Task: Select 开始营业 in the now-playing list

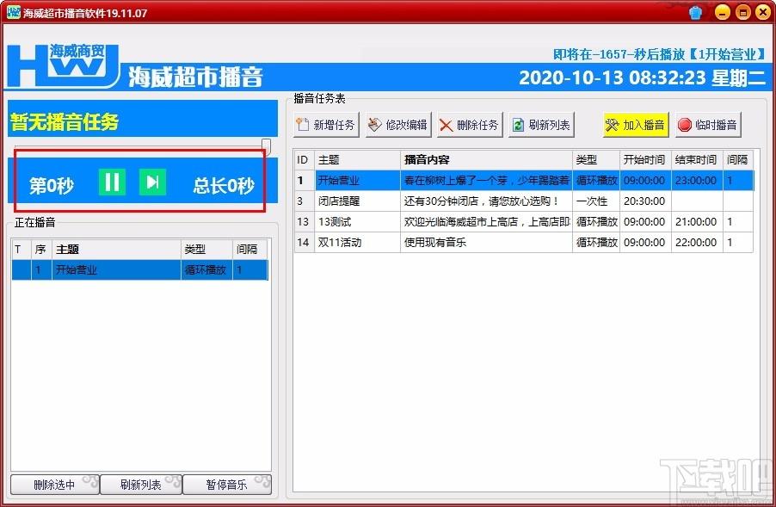Action: tap(139, 269)
